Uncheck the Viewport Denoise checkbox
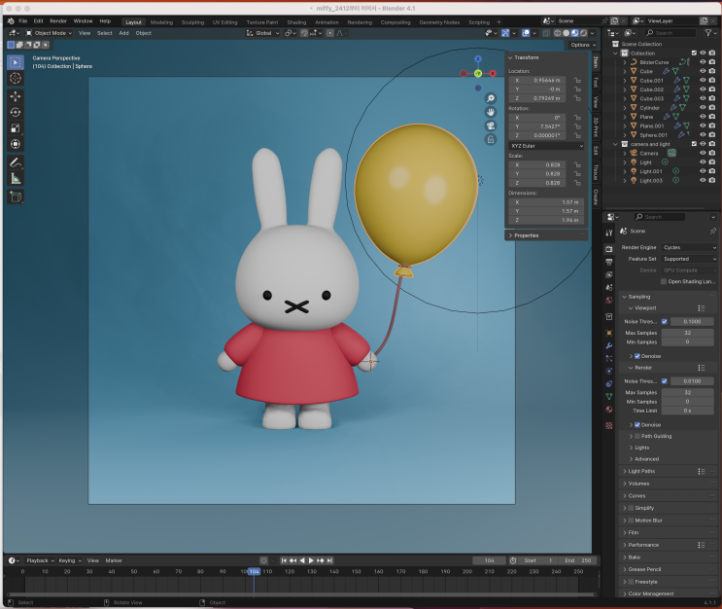Viewport: 722px width, 609px height. coord(636,356)
